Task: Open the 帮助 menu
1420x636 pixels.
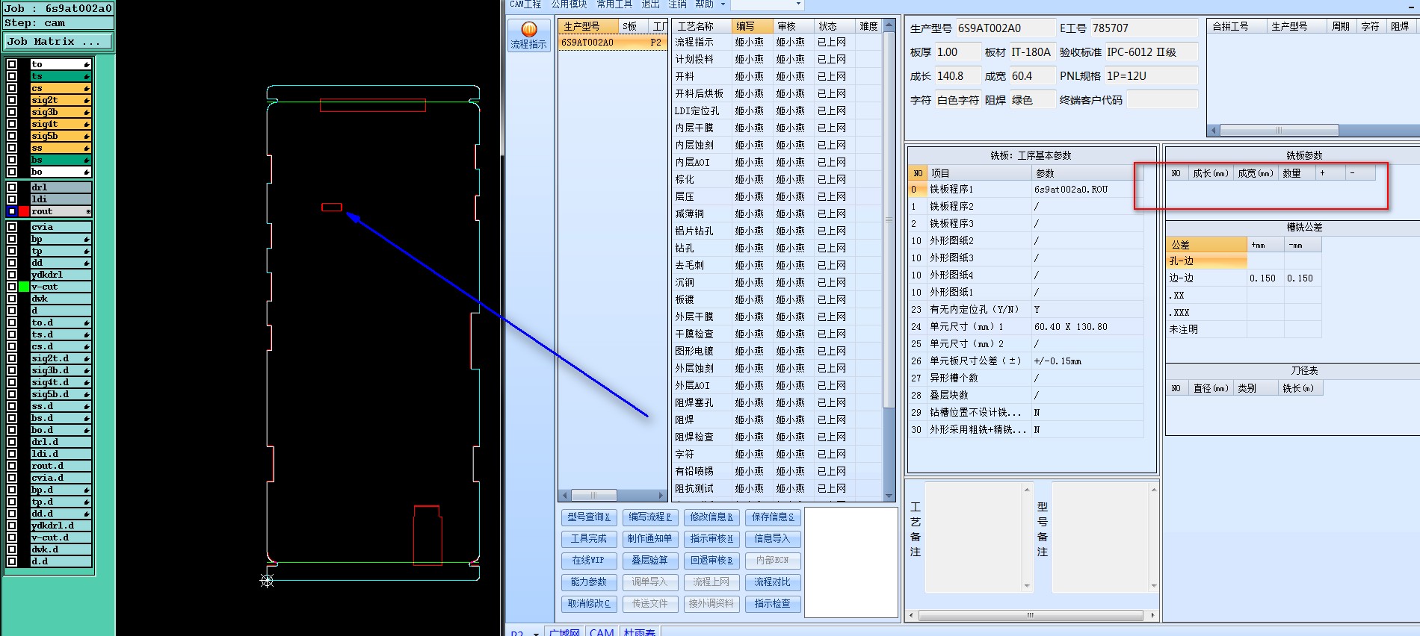Action: (x=705, y=4)
